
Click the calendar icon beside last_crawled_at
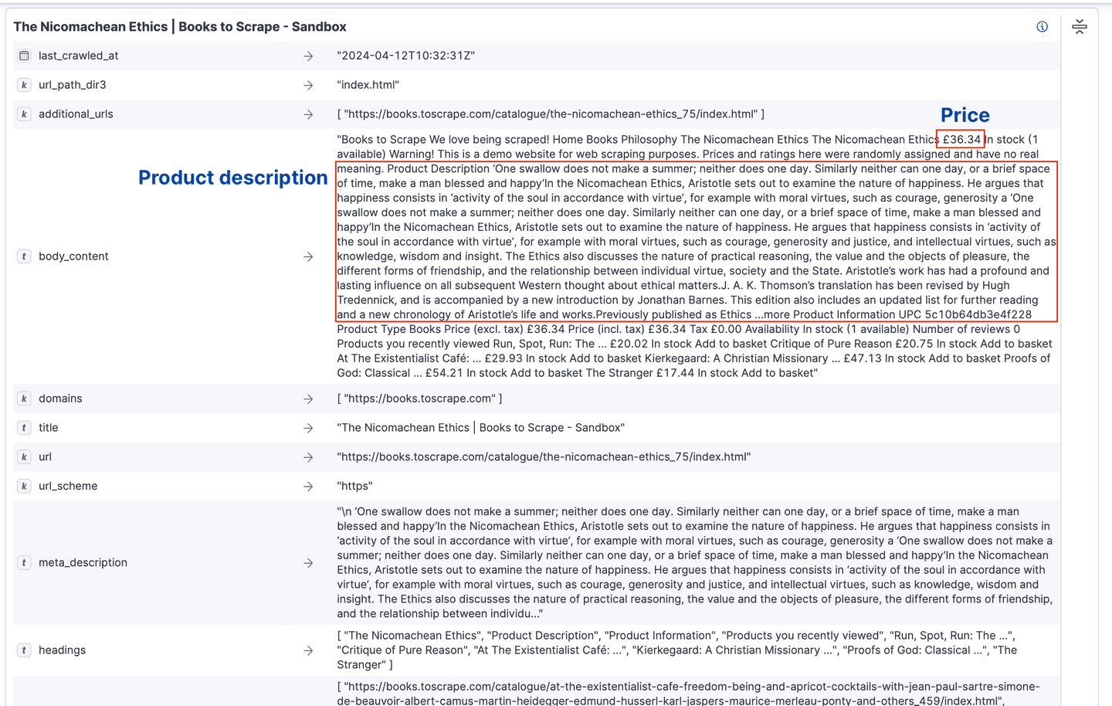coord(24,55)
